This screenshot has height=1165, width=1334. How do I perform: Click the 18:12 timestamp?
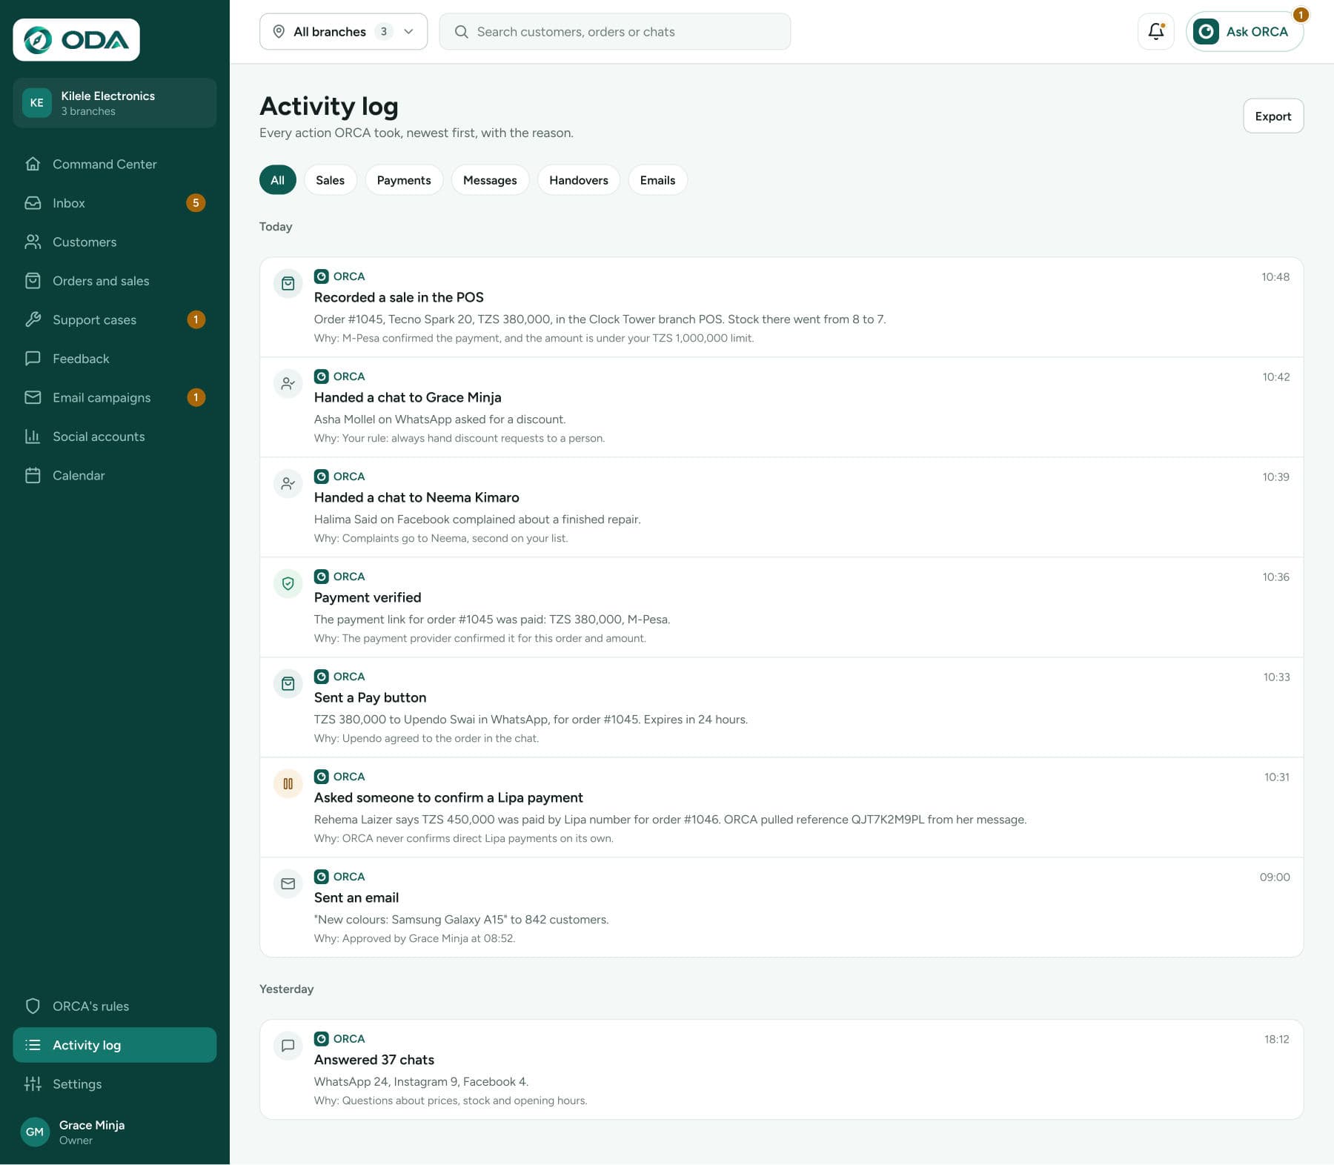pos(1276,1039)
